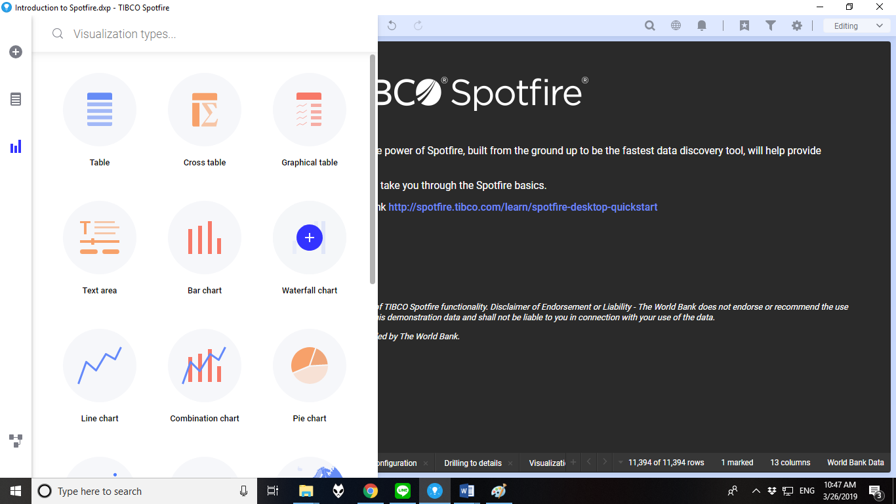
Task: Click the Undo arrow in toolbar
Action: click(392, 26)
